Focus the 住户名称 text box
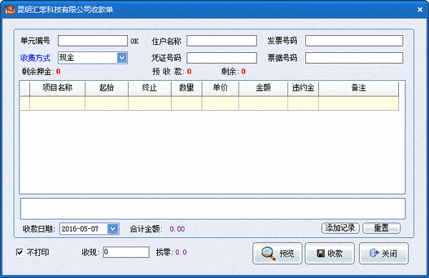The height and width of the screenshot is (278, 429). coord(222,41)
